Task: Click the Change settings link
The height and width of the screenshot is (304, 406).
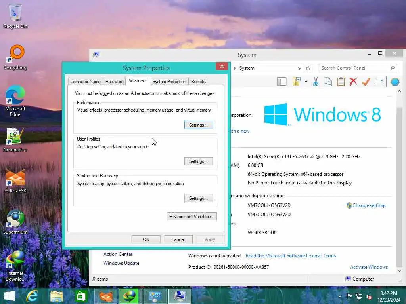Action: [x=369, y=205]
